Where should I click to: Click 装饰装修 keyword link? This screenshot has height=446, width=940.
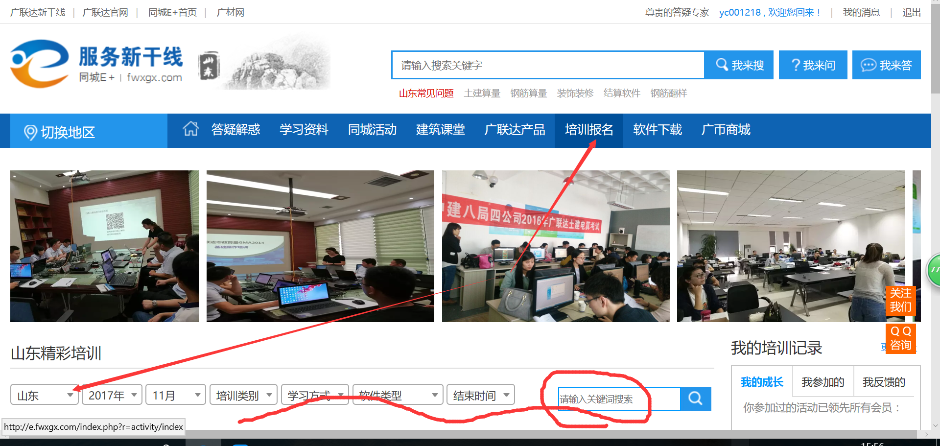(575, 93)
